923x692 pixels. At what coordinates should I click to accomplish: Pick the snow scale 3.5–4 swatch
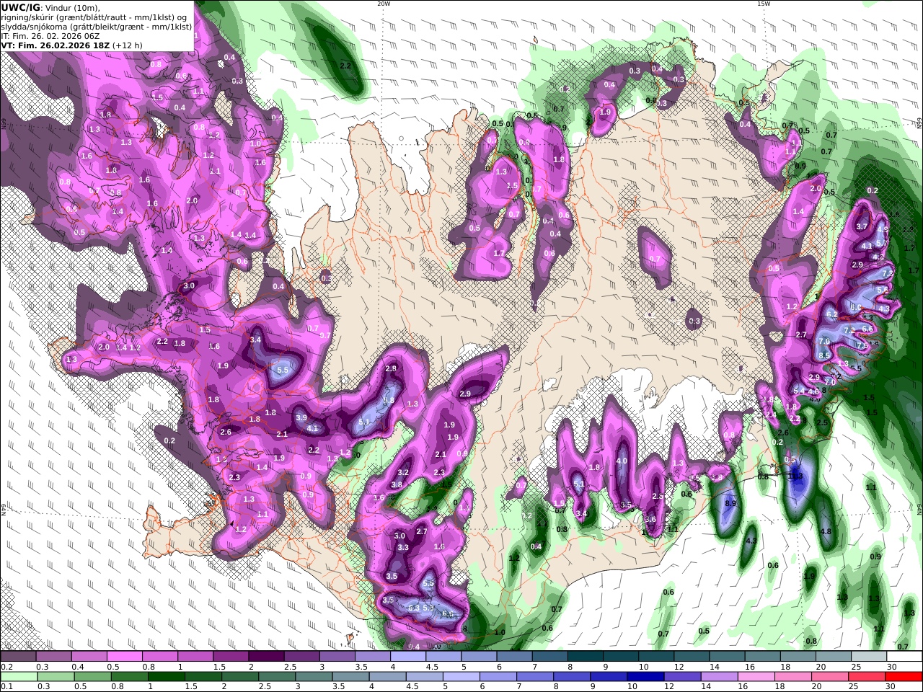(x=372, y=657)
